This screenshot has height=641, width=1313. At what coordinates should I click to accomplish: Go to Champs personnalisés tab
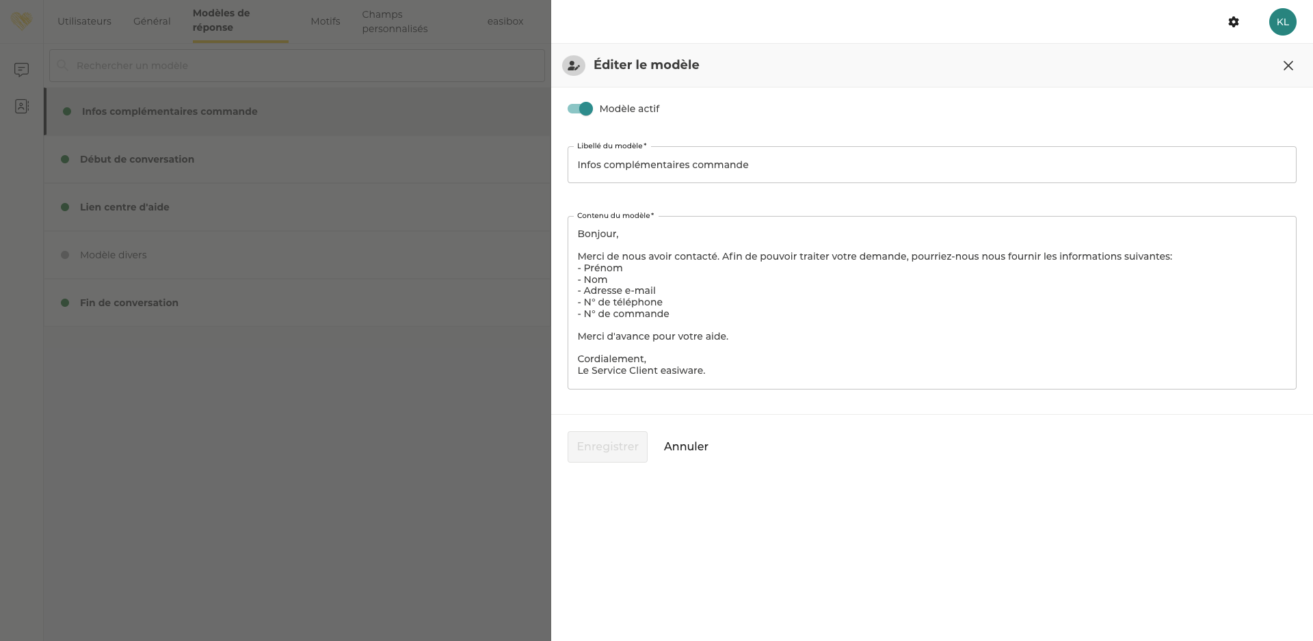[395, 21]
